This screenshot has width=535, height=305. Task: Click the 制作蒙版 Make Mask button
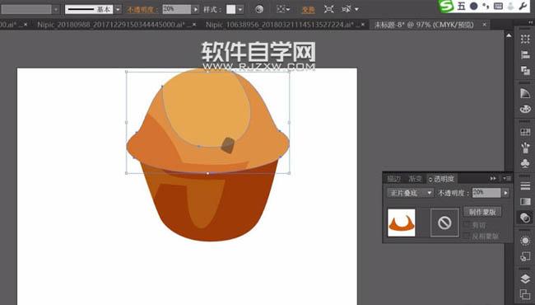coord(481,212)
